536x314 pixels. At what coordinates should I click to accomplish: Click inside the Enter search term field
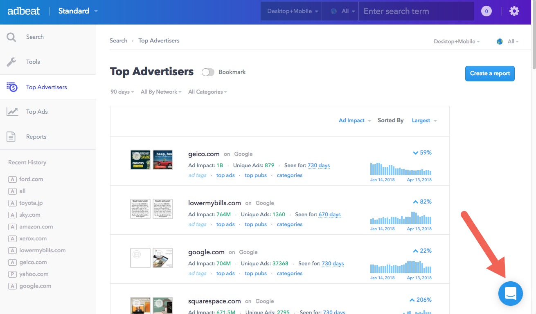pyautogui.click(x=416, y=11)
